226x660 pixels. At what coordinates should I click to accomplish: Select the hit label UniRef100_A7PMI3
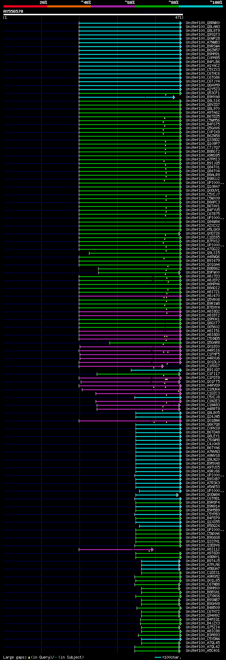point(203,159)
